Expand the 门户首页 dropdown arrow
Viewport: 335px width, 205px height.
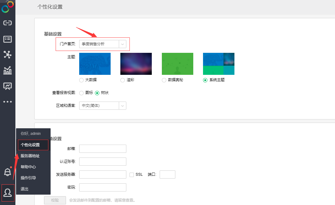pyautogui.click(x=123, y=44)
